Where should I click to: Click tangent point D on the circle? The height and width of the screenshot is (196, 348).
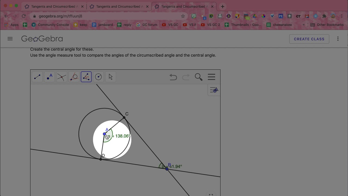pos(101,159)
